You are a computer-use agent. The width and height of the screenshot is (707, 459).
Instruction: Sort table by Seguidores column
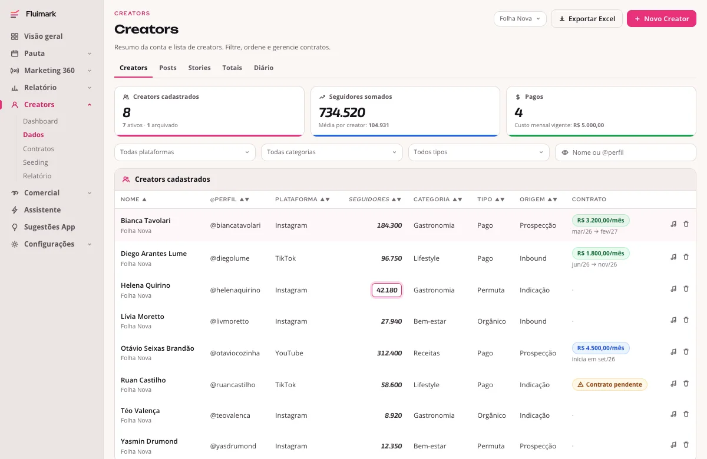(375, 199)
